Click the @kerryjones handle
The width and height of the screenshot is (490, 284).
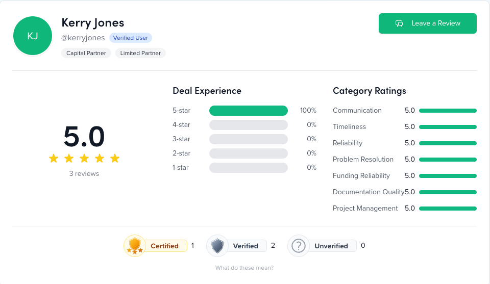click(x=83, y=38)
